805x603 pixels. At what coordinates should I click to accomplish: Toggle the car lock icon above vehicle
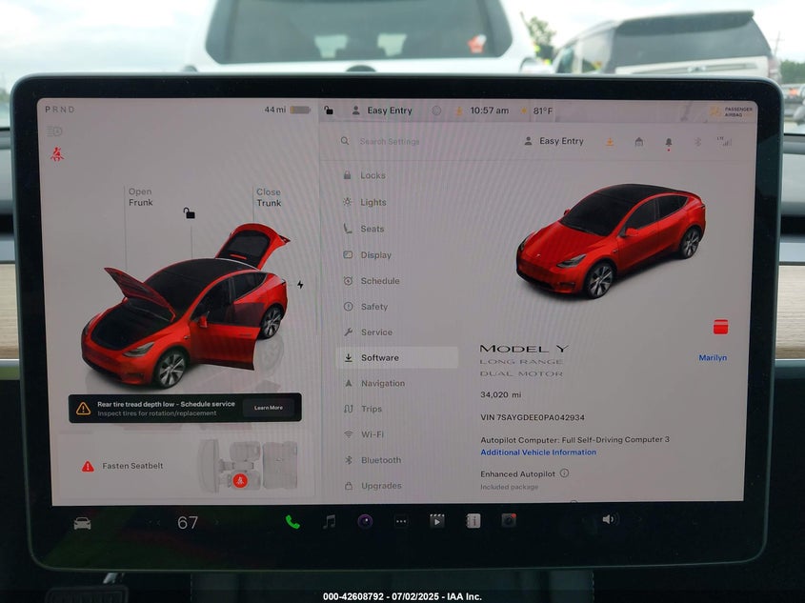(189, 213)
